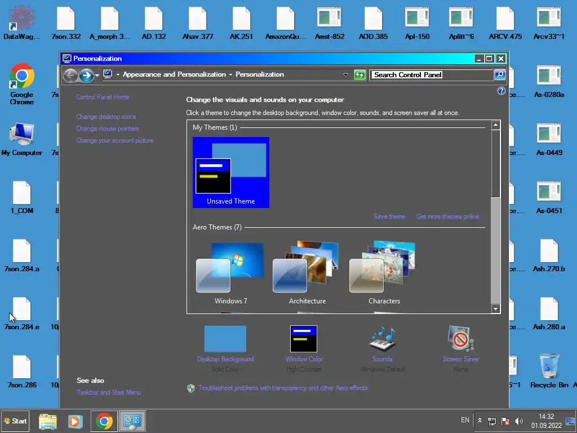The width and height of the screenshot is (577, 433).
Task: Click the volume speaker tray icon
Action: tap(519, 421)
